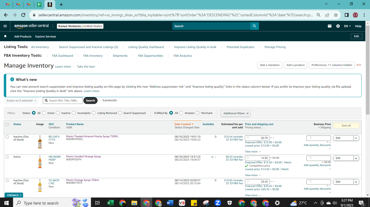
Task: Open File Explorer from the taskbar
Action: pos(134,203)
